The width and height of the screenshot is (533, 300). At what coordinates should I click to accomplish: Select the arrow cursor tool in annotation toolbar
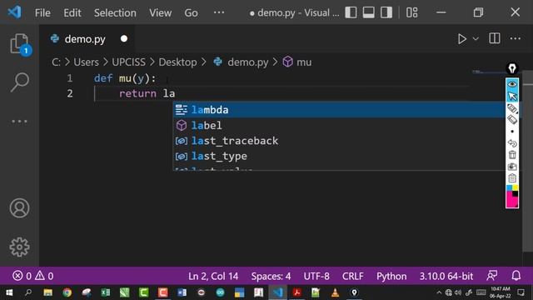pyautogui.click(x=512, y=97)
